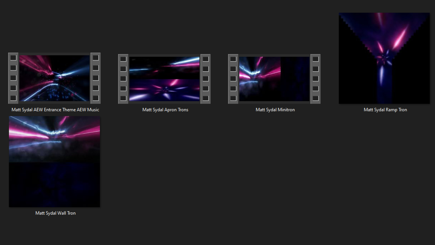Click the file name 'Matt Sydal Ramp Tron'

pyautogui.click(x=385, y=110)
